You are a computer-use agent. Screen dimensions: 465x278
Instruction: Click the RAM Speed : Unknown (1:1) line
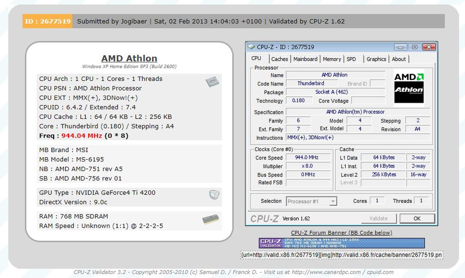point(101,226)
